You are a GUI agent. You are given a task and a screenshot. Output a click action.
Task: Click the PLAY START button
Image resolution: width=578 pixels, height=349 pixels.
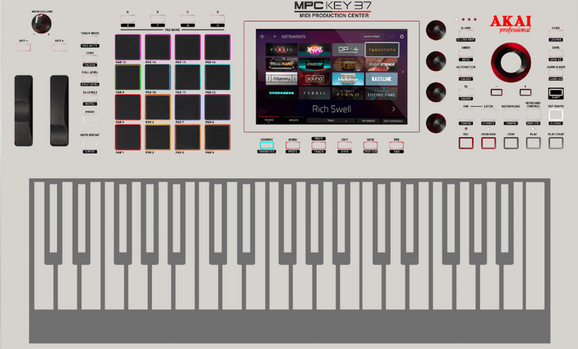click(556, 143)
